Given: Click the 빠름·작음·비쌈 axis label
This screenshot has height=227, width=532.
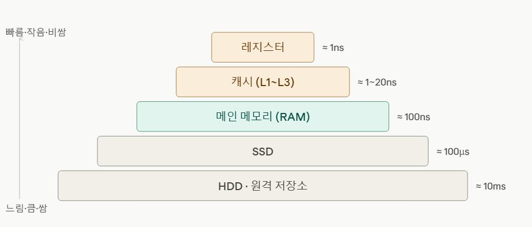Looking at the screenshot, I should coord(36,32).
